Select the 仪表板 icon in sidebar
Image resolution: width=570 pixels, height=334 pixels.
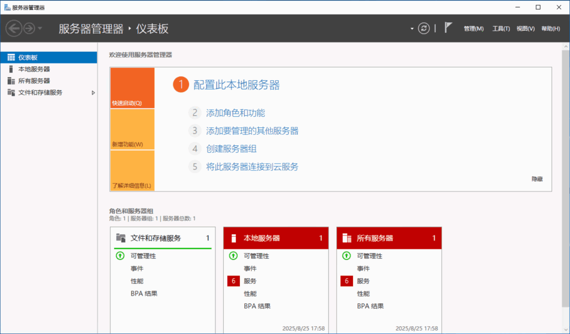11,57
